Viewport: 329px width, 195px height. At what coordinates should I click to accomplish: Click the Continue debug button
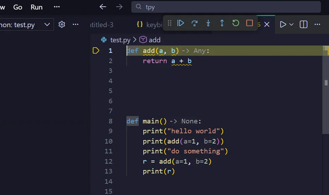click(180, 23)
